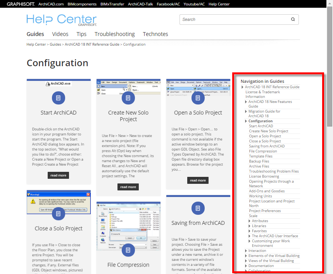Click Help Center breadcrumb link
Screen dimensions: 333x274
point(36,45)
